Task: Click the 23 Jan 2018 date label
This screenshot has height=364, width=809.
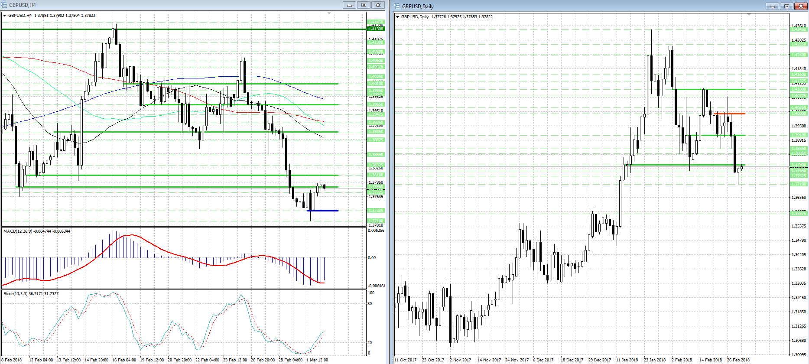Action: pos(655,360)
